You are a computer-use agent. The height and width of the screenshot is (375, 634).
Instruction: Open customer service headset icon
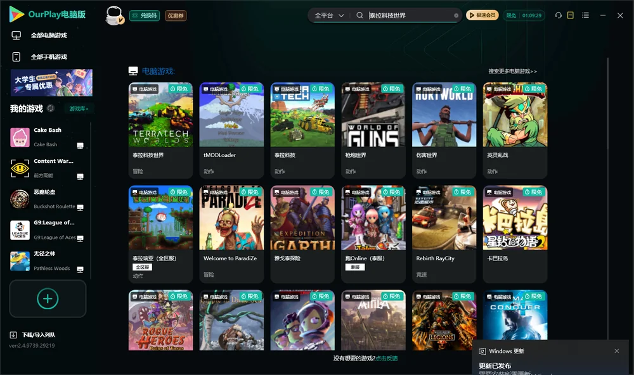(x=558, y=15)
